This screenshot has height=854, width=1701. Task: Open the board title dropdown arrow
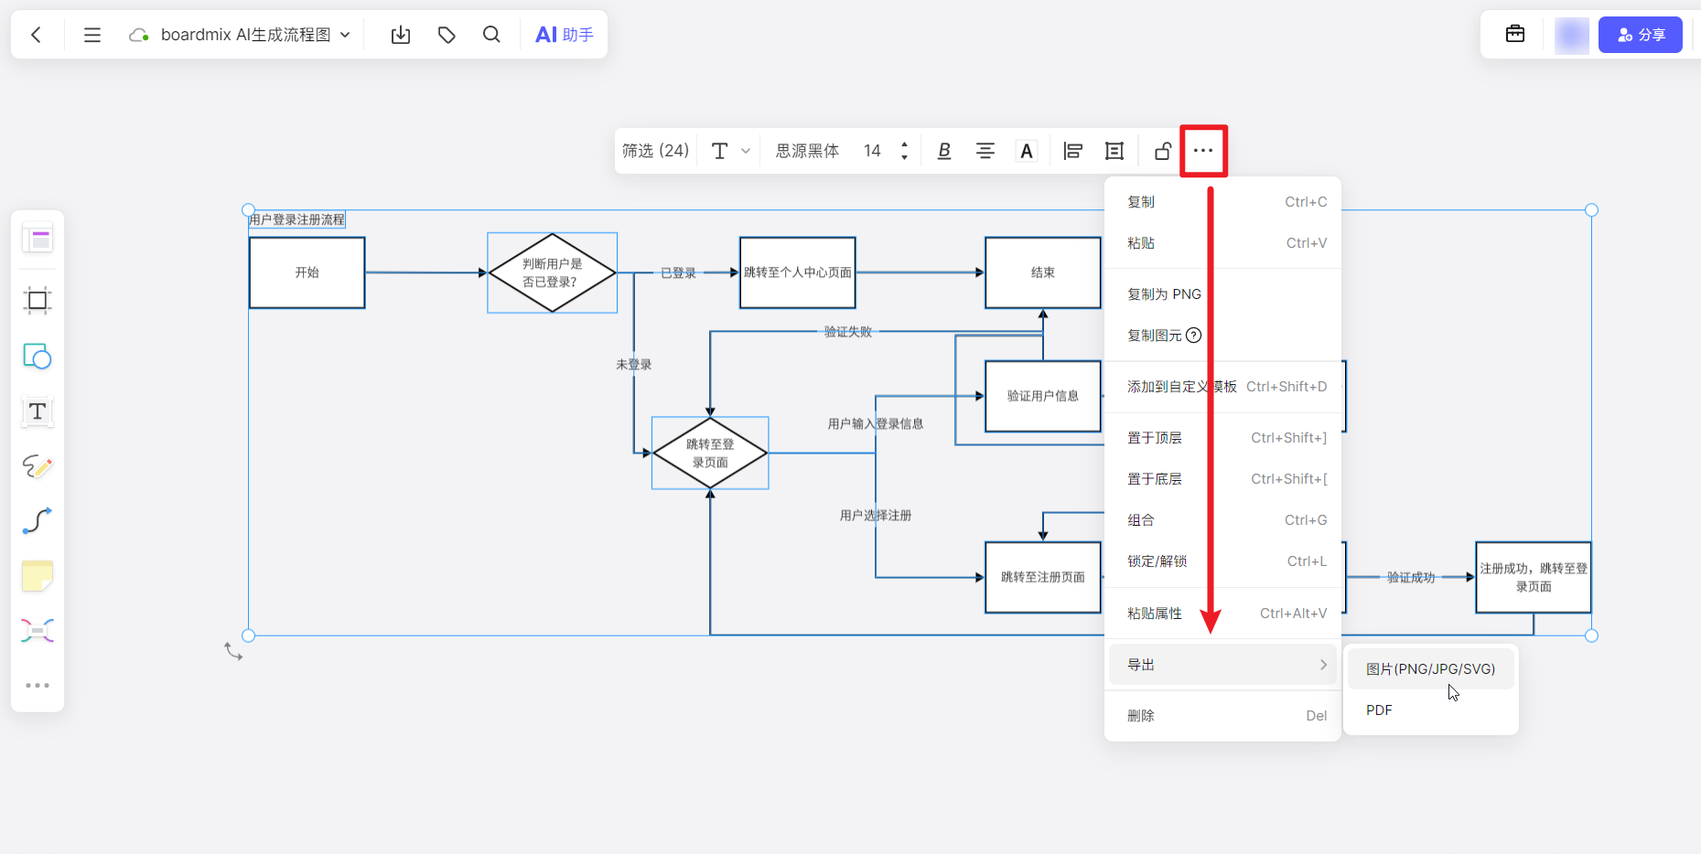[345, 34]
